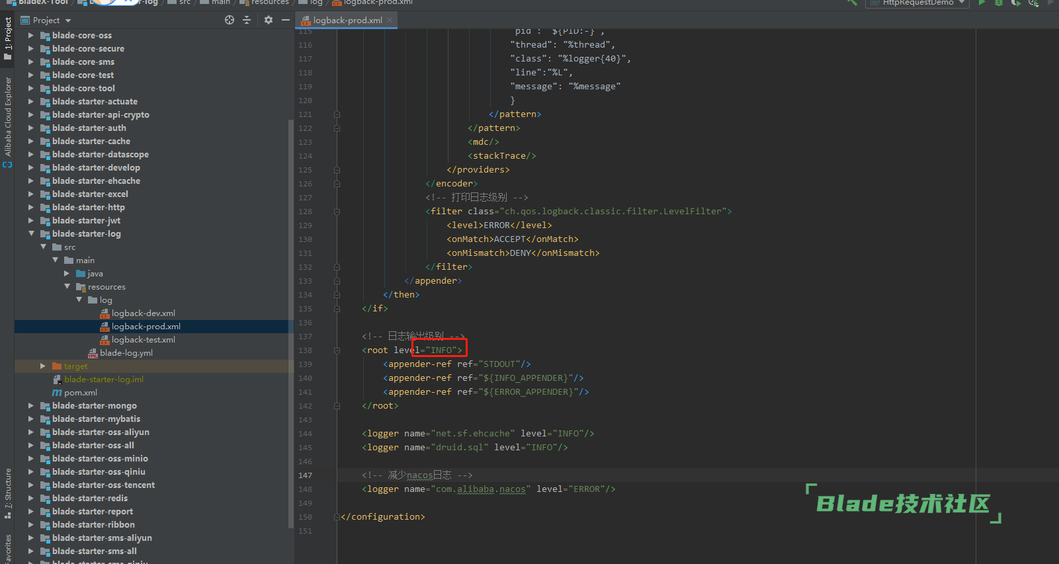
Task: Select blade-starter-oss-aliyun module
Action: pos(101,432)
